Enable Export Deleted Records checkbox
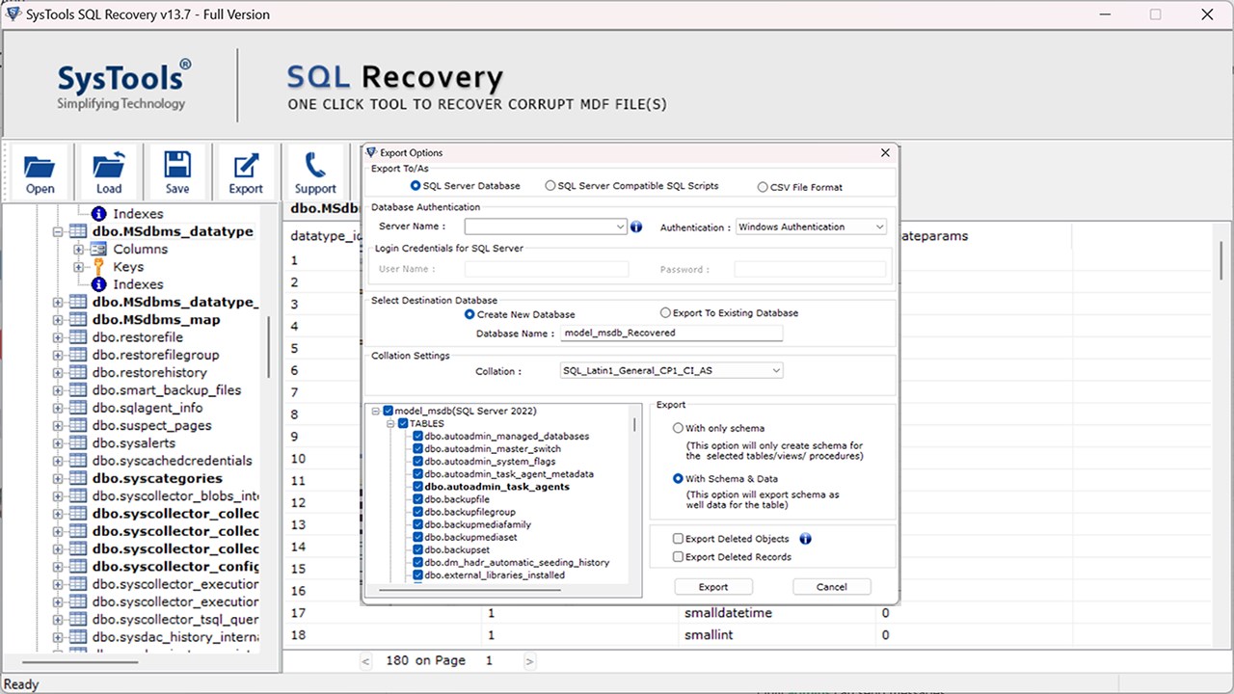 (678, 557)
